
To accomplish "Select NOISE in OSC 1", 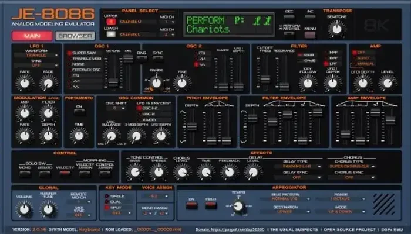I will 85,64.
